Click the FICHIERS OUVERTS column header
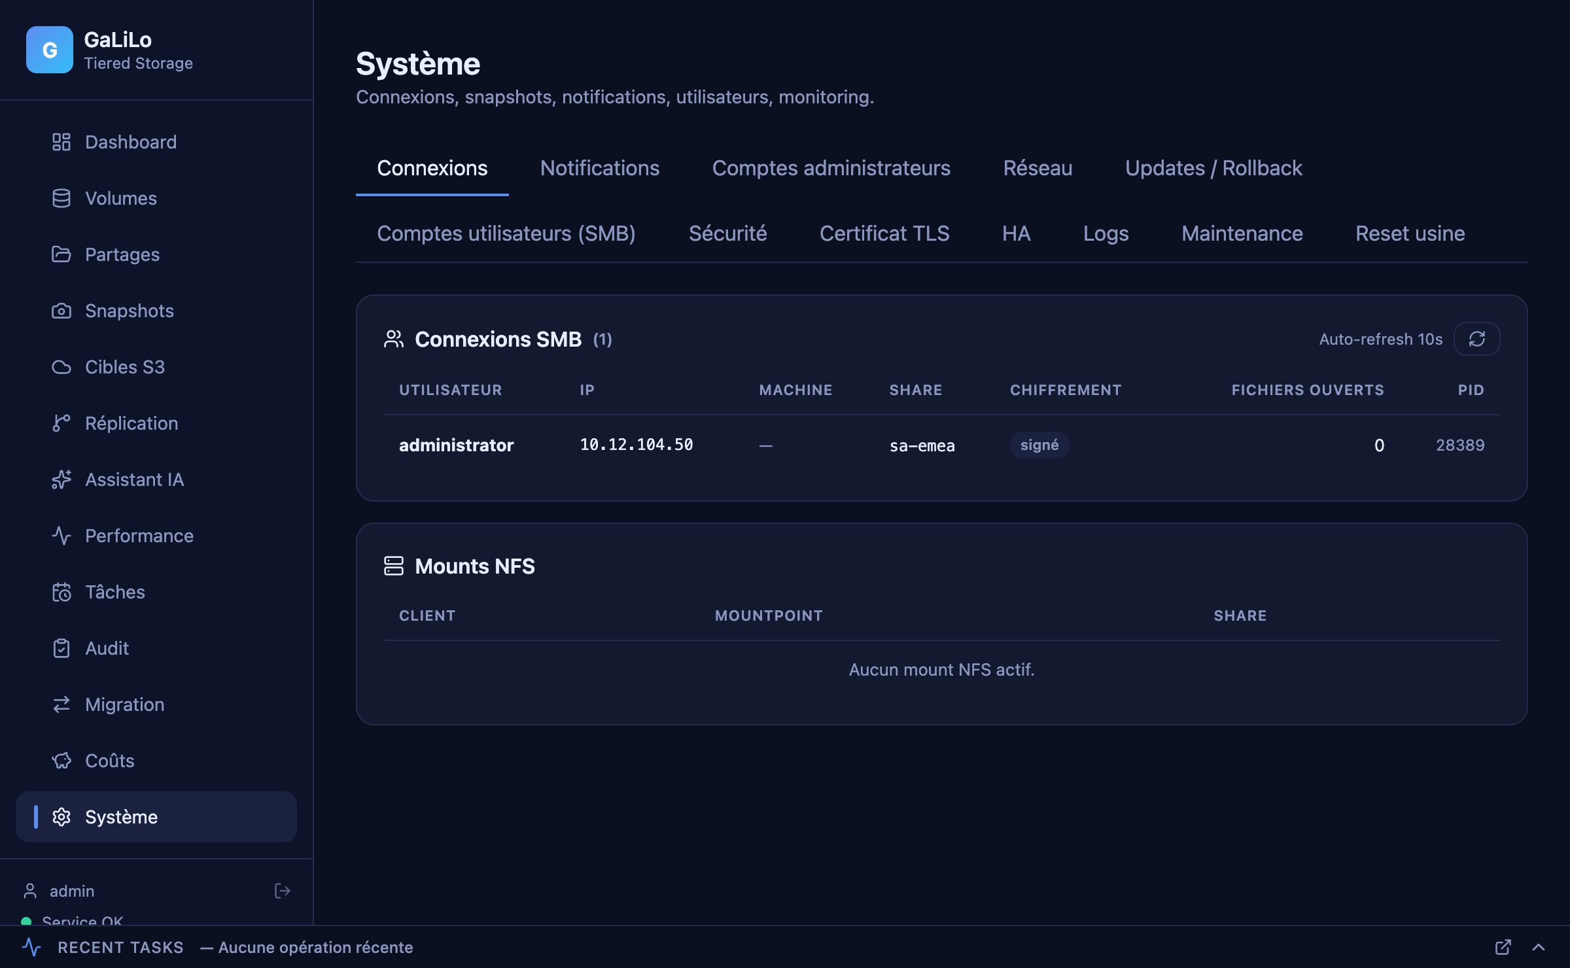The height and width of the screenshot is (968, 1570). tap(1308, 390)
